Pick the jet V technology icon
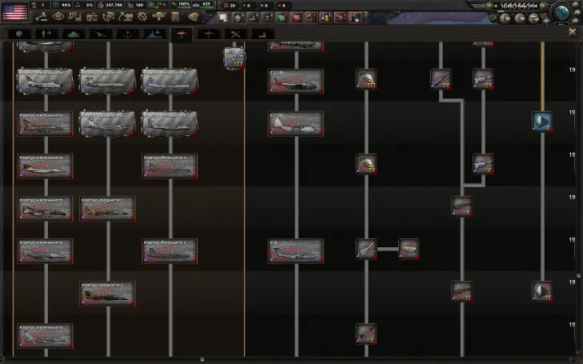The image size is (583, 364). [x=483, y=164]
